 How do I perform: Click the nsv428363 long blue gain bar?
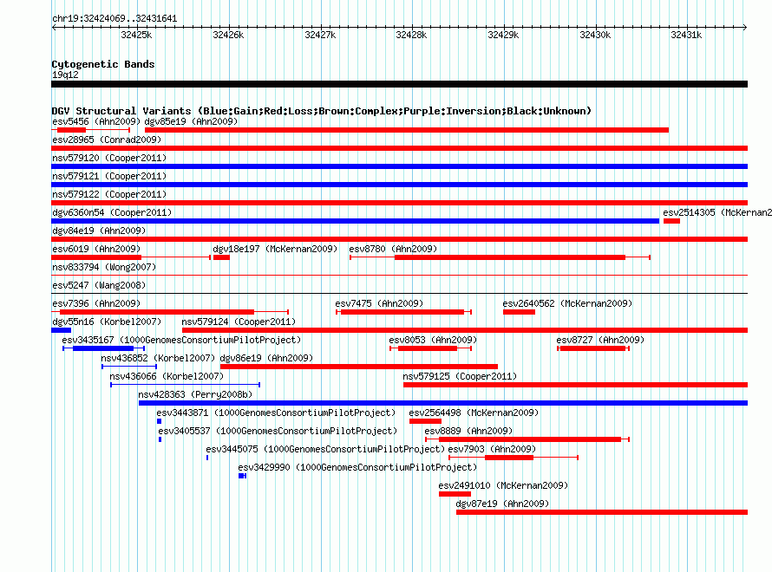click(x=443, y=403)
